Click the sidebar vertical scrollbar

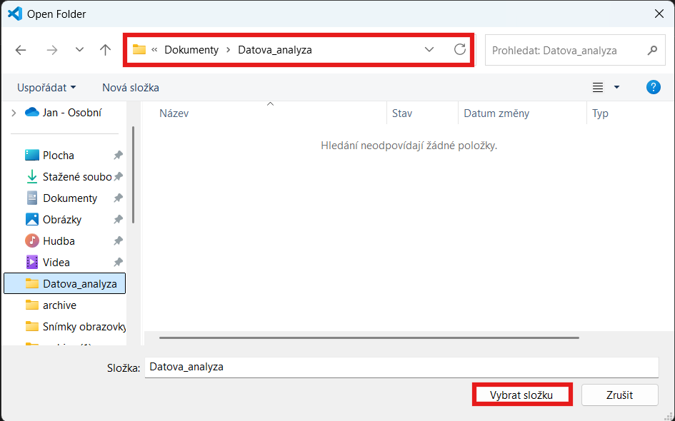pyautogui.click(x=133, y=175)
